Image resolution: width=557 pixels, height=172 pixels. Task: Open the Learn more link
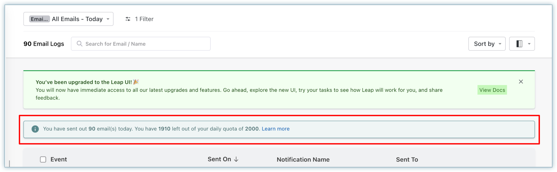click(x=276, y=129)
